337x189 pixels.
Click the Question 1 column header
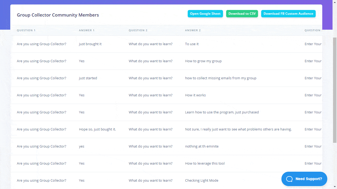tap(26, 30)
